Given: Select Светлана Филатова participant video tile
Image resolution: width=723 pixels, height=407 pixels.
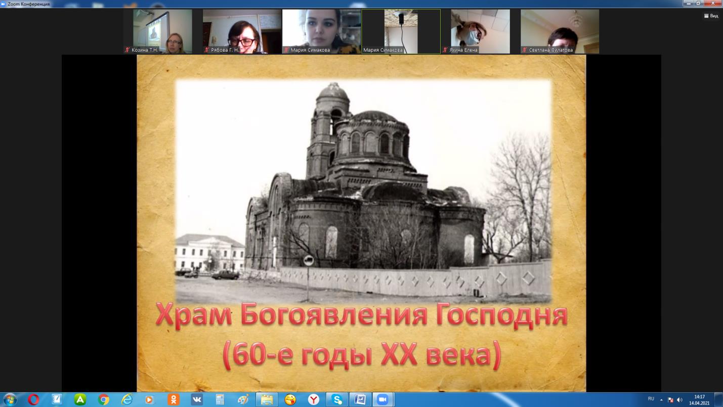Looking at the screenshot, I should tap(560, 31).
